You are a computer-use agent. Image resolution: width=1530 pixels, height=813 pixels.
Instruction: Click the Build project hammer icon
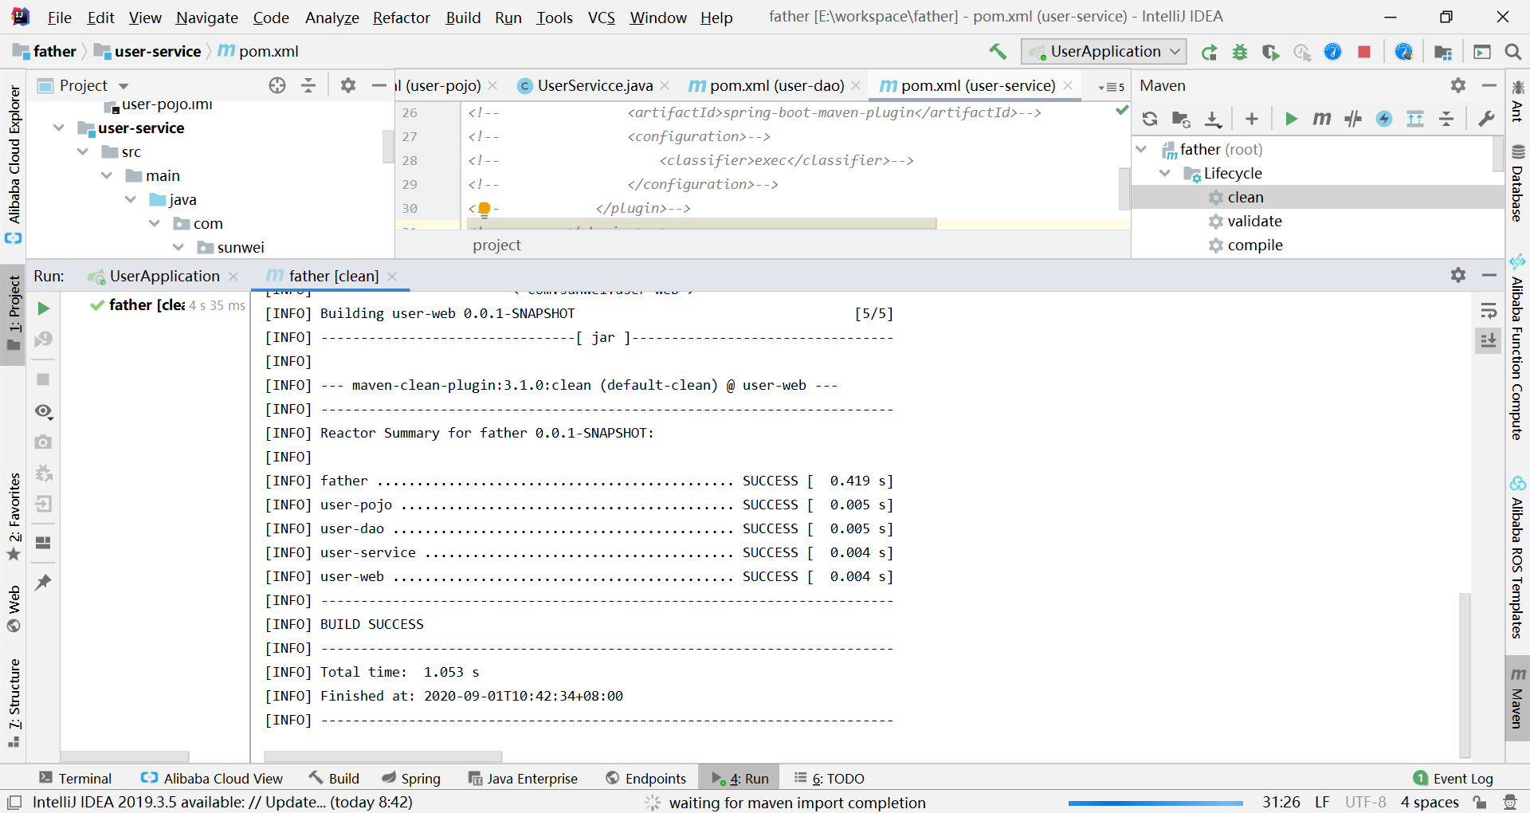tap(998, 52)
